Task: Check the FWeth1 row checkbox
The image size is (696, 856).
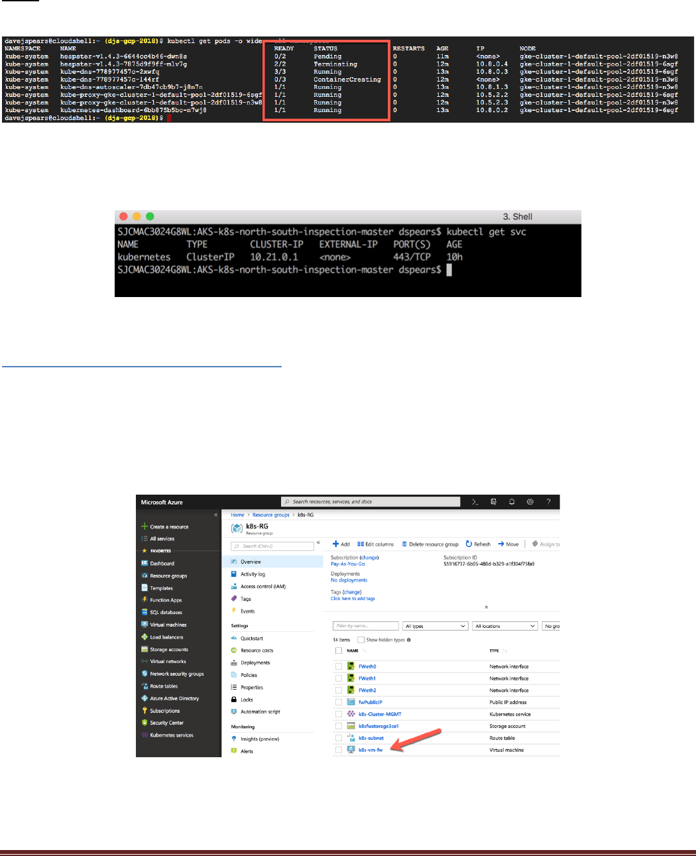Action: [x=339, y=678]
